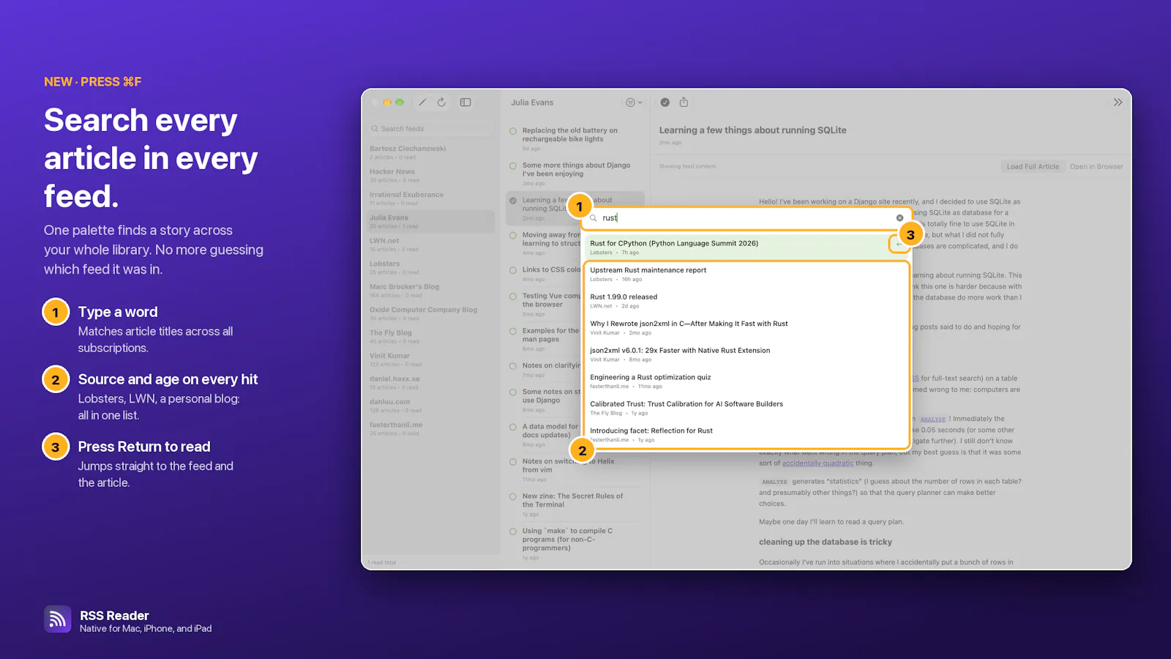Open result 'Rust 1.99.0 released'

click(x=747, y=301)
